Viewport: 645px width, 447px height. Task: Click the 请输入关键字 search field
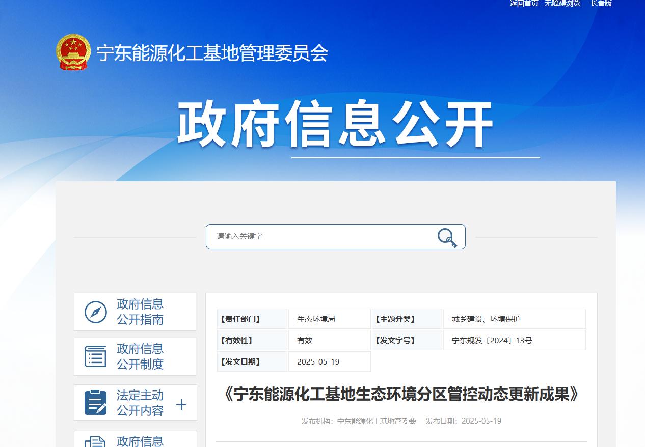[321, 236]
